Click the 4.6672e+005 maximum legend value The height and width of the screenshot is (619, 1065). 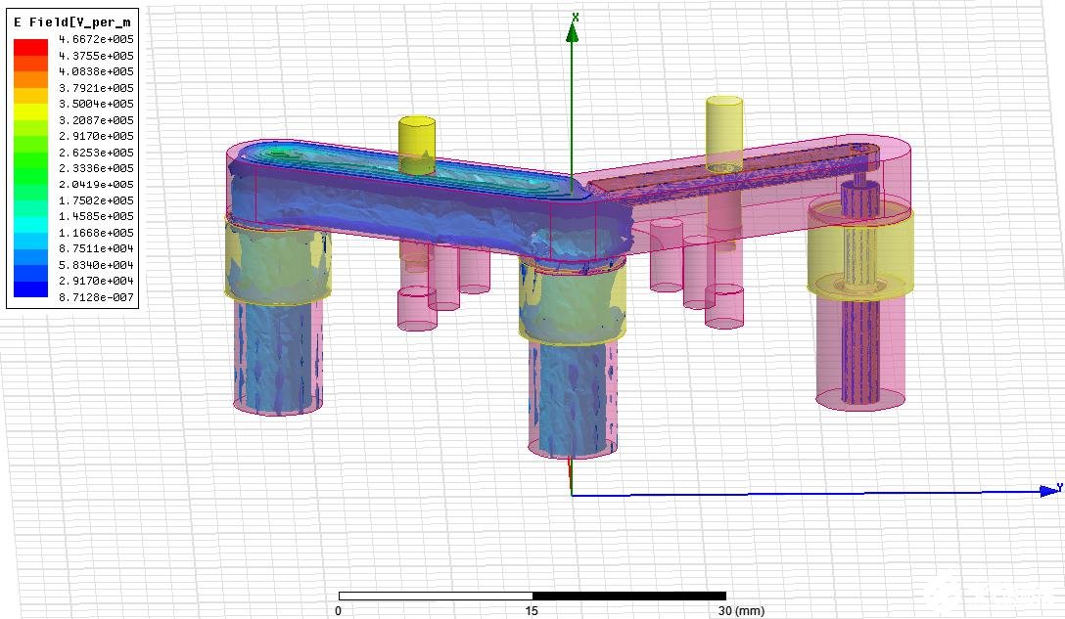(96, 39)
